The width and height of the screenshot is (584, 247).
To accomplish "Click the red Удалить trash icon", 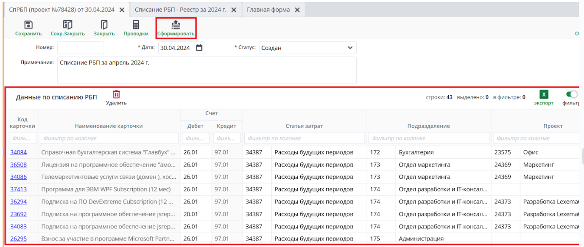I will click(x=116, y=95).
